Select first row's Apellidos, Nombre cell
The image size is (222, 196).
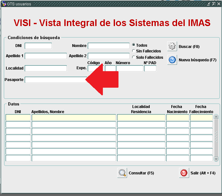pos(74,118)
